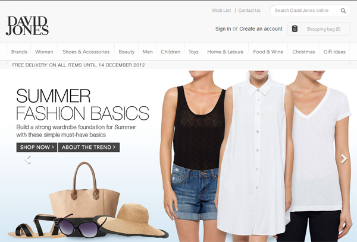Click the About the Trend button
Image resolution: width=357 pixels, height=242 pixels.
(89, 147)
